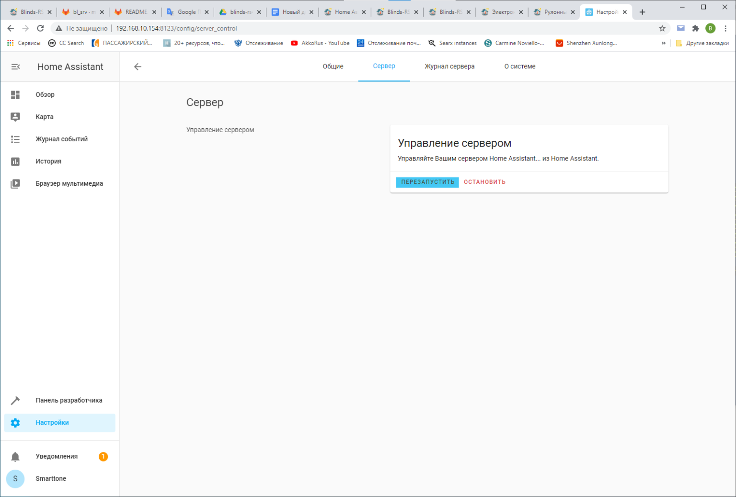
Task: Open the ПАССАЖИРСКИЙ bookmark
Action: (x=122, y=43)
